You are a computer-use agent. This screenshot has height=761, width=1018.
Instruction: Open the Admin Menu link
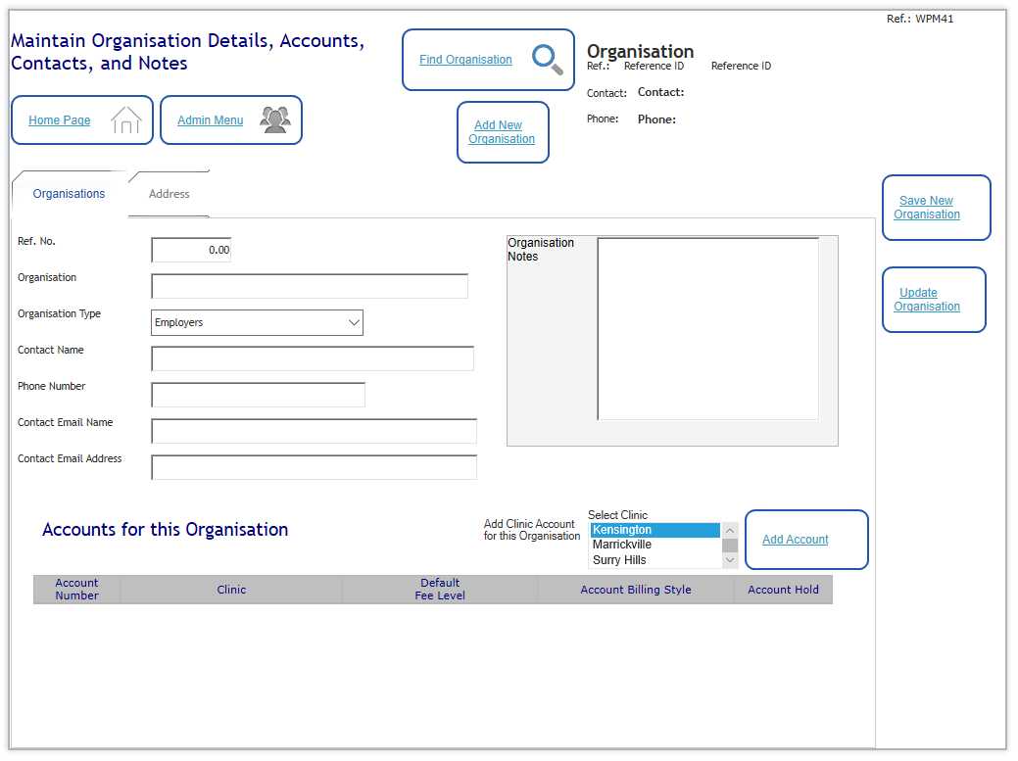click(211, 120)
